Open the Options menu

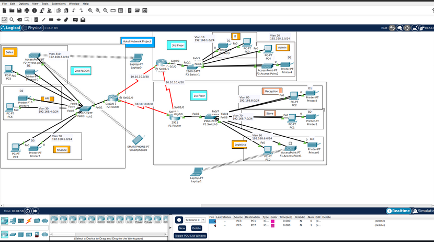point(24,4)
